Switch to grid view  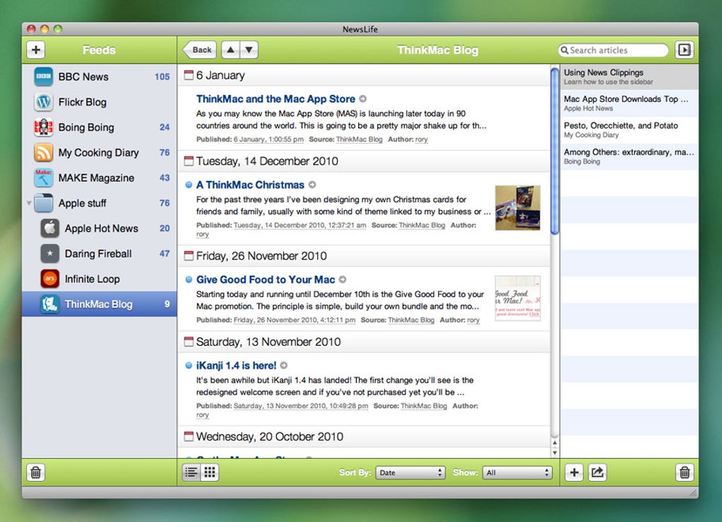click(x=210, y=472)
